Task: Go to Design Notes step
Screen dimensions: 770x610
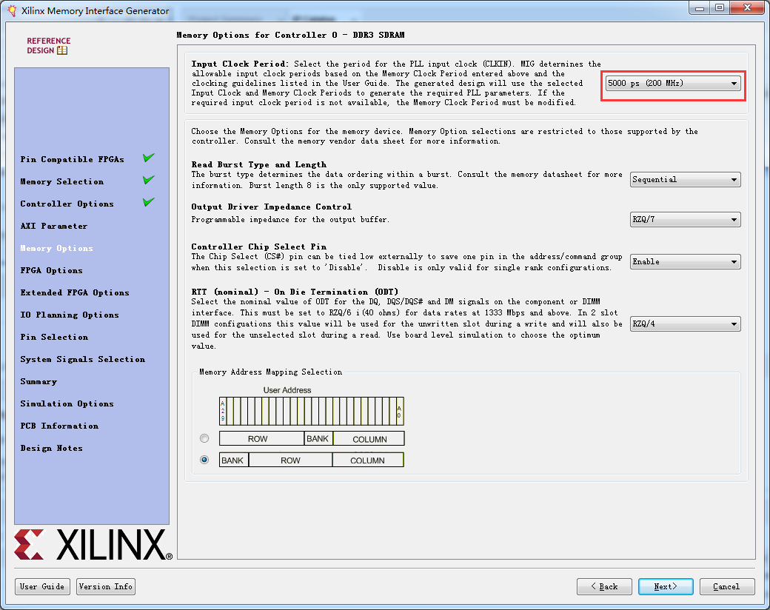Action: (52, 448)
